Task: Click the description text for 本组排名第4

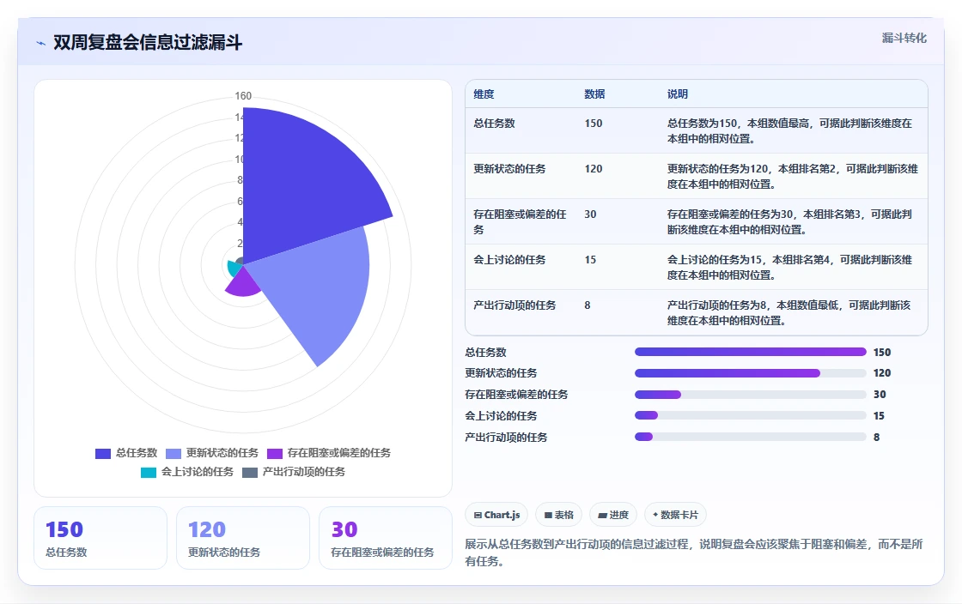Action: pos(789,268)
